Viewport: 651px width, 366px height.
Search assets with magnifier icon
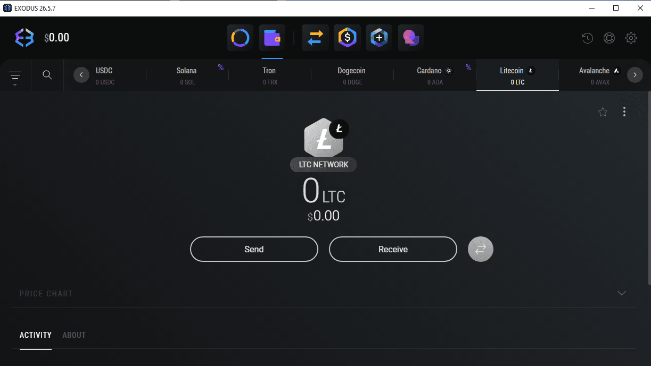pyautogui.click(x=47, y=75)
